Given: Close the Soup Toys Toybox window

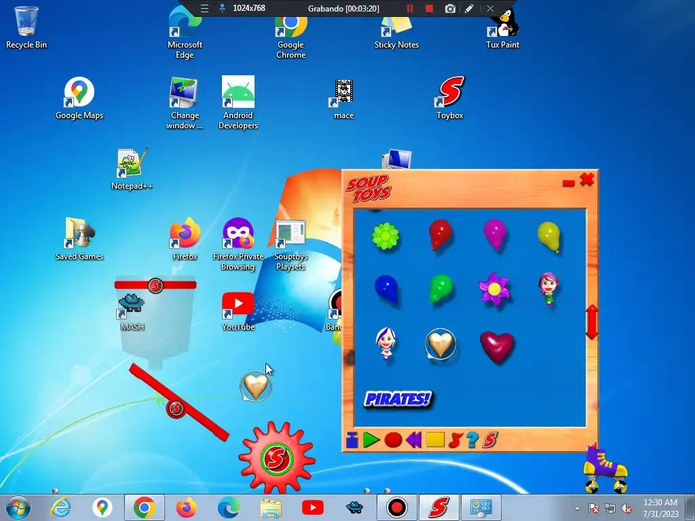Looking at the screenshot, I should pyautogui.click(x=587, y=180).
